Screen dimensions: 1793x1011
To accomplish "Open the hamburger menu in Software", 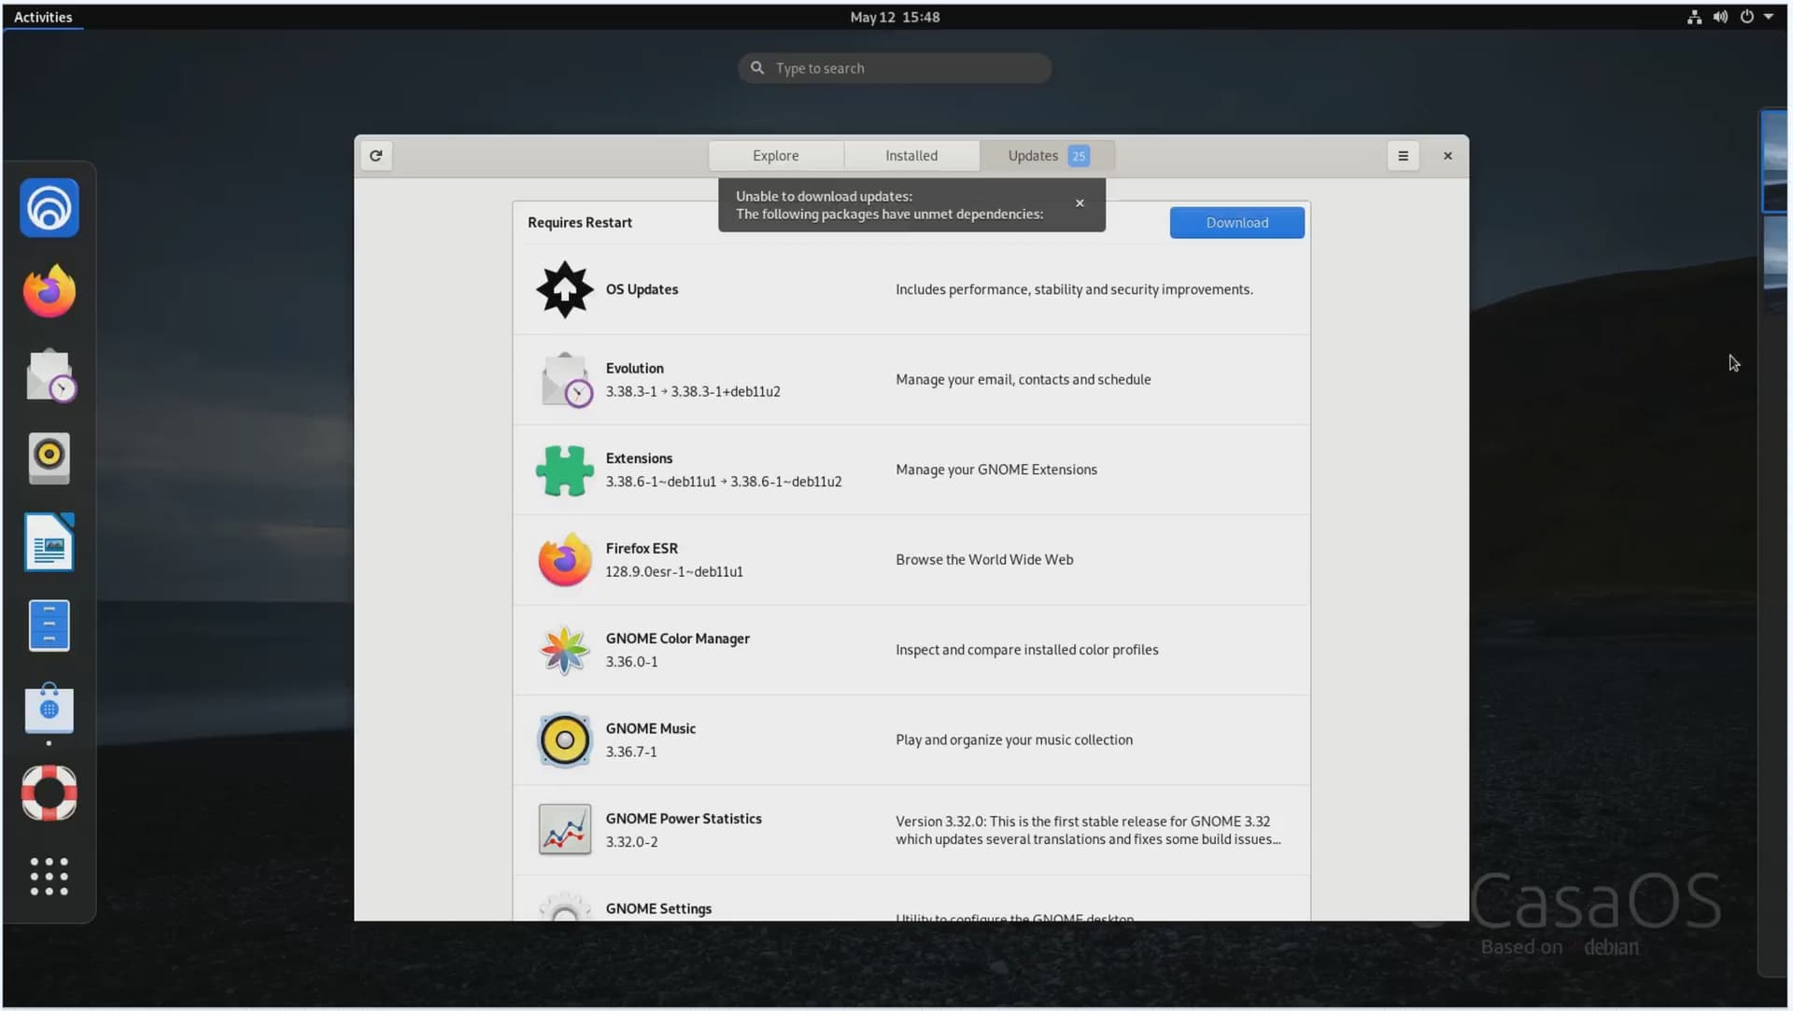I will [1403, 156].
